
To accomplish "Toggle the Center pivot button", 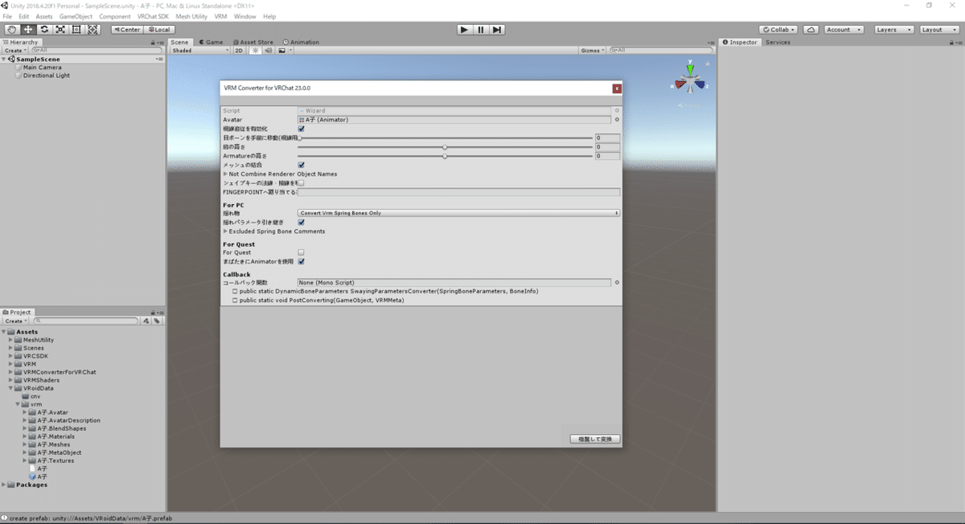I will click(x=127, y=29).
